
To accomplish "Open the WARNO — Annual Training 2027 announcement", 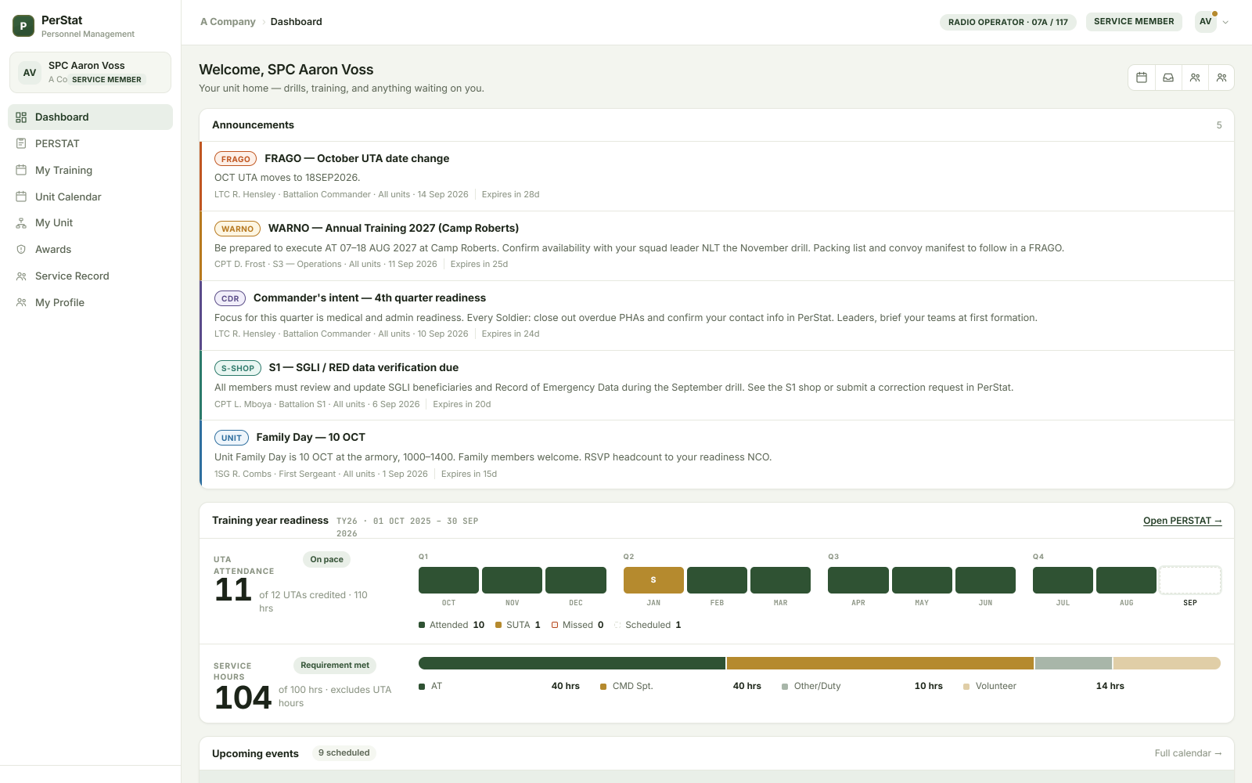I will 717,246.
